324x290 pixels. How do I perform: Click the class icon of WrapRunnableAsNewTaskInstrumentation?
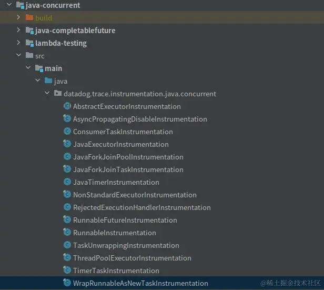[x=67, y=283]
